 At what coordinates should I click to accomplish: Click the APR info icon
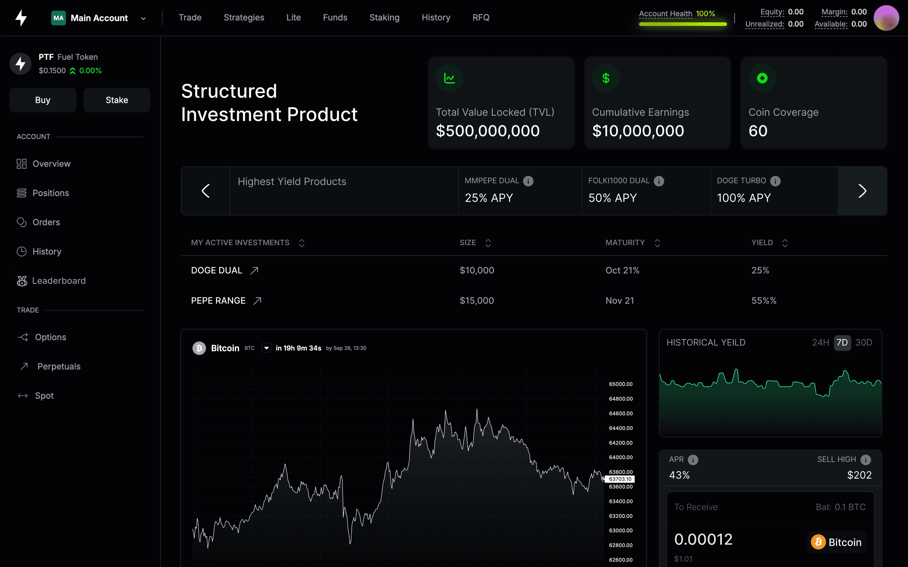point(692,460)
